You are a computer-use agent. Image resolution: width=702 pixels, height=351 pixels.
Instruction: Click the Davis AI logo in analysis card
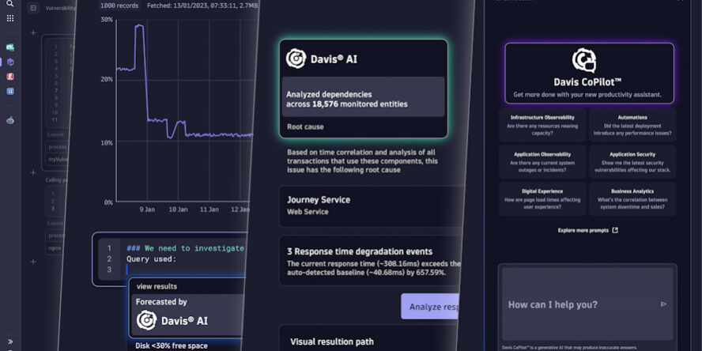pyautogui.click(x=296, y=59)
